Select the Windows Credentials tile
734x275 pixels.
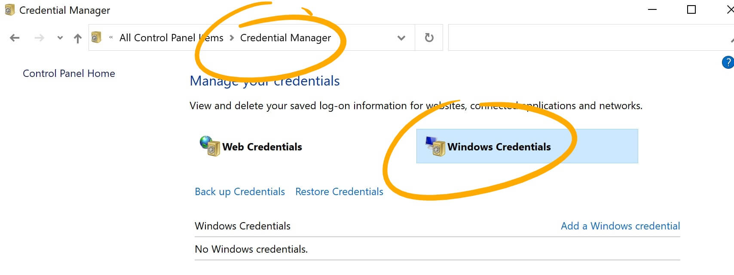pos(527,146)
